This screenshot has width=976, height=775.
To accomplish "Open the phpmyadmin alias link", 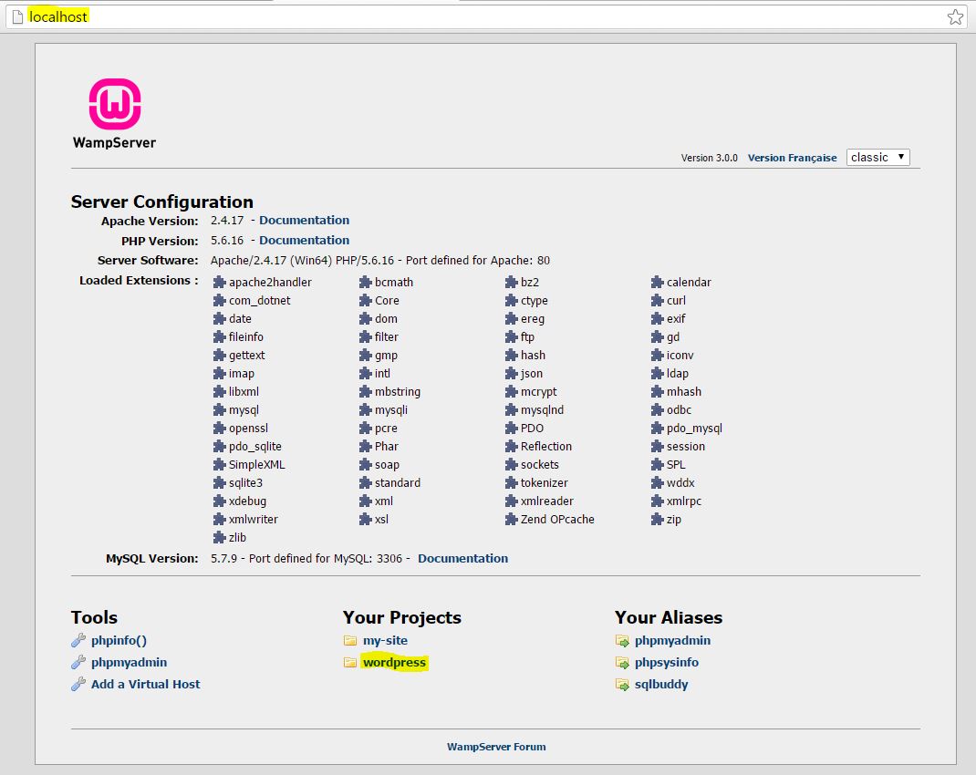I will coord(672,640).
